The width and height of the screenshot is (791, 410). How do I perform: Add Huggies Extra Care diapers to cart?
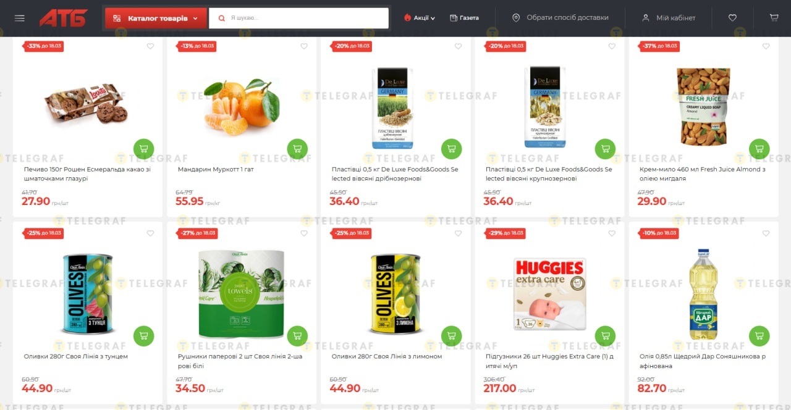(x=605, y=336)
